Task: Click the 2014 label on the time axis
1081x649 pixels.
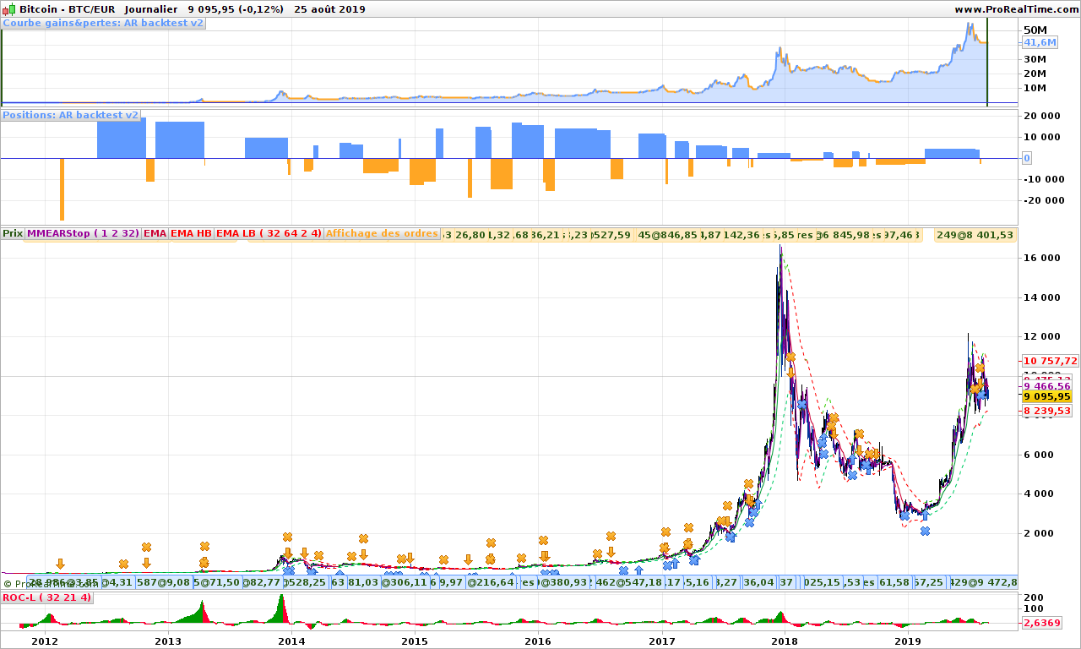Action: pyautogui.click(x=291, y=641)
